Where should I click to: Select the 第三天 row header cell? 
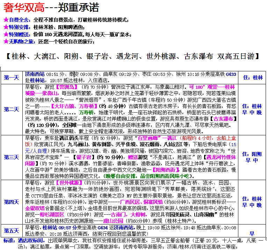pos(12,157)
